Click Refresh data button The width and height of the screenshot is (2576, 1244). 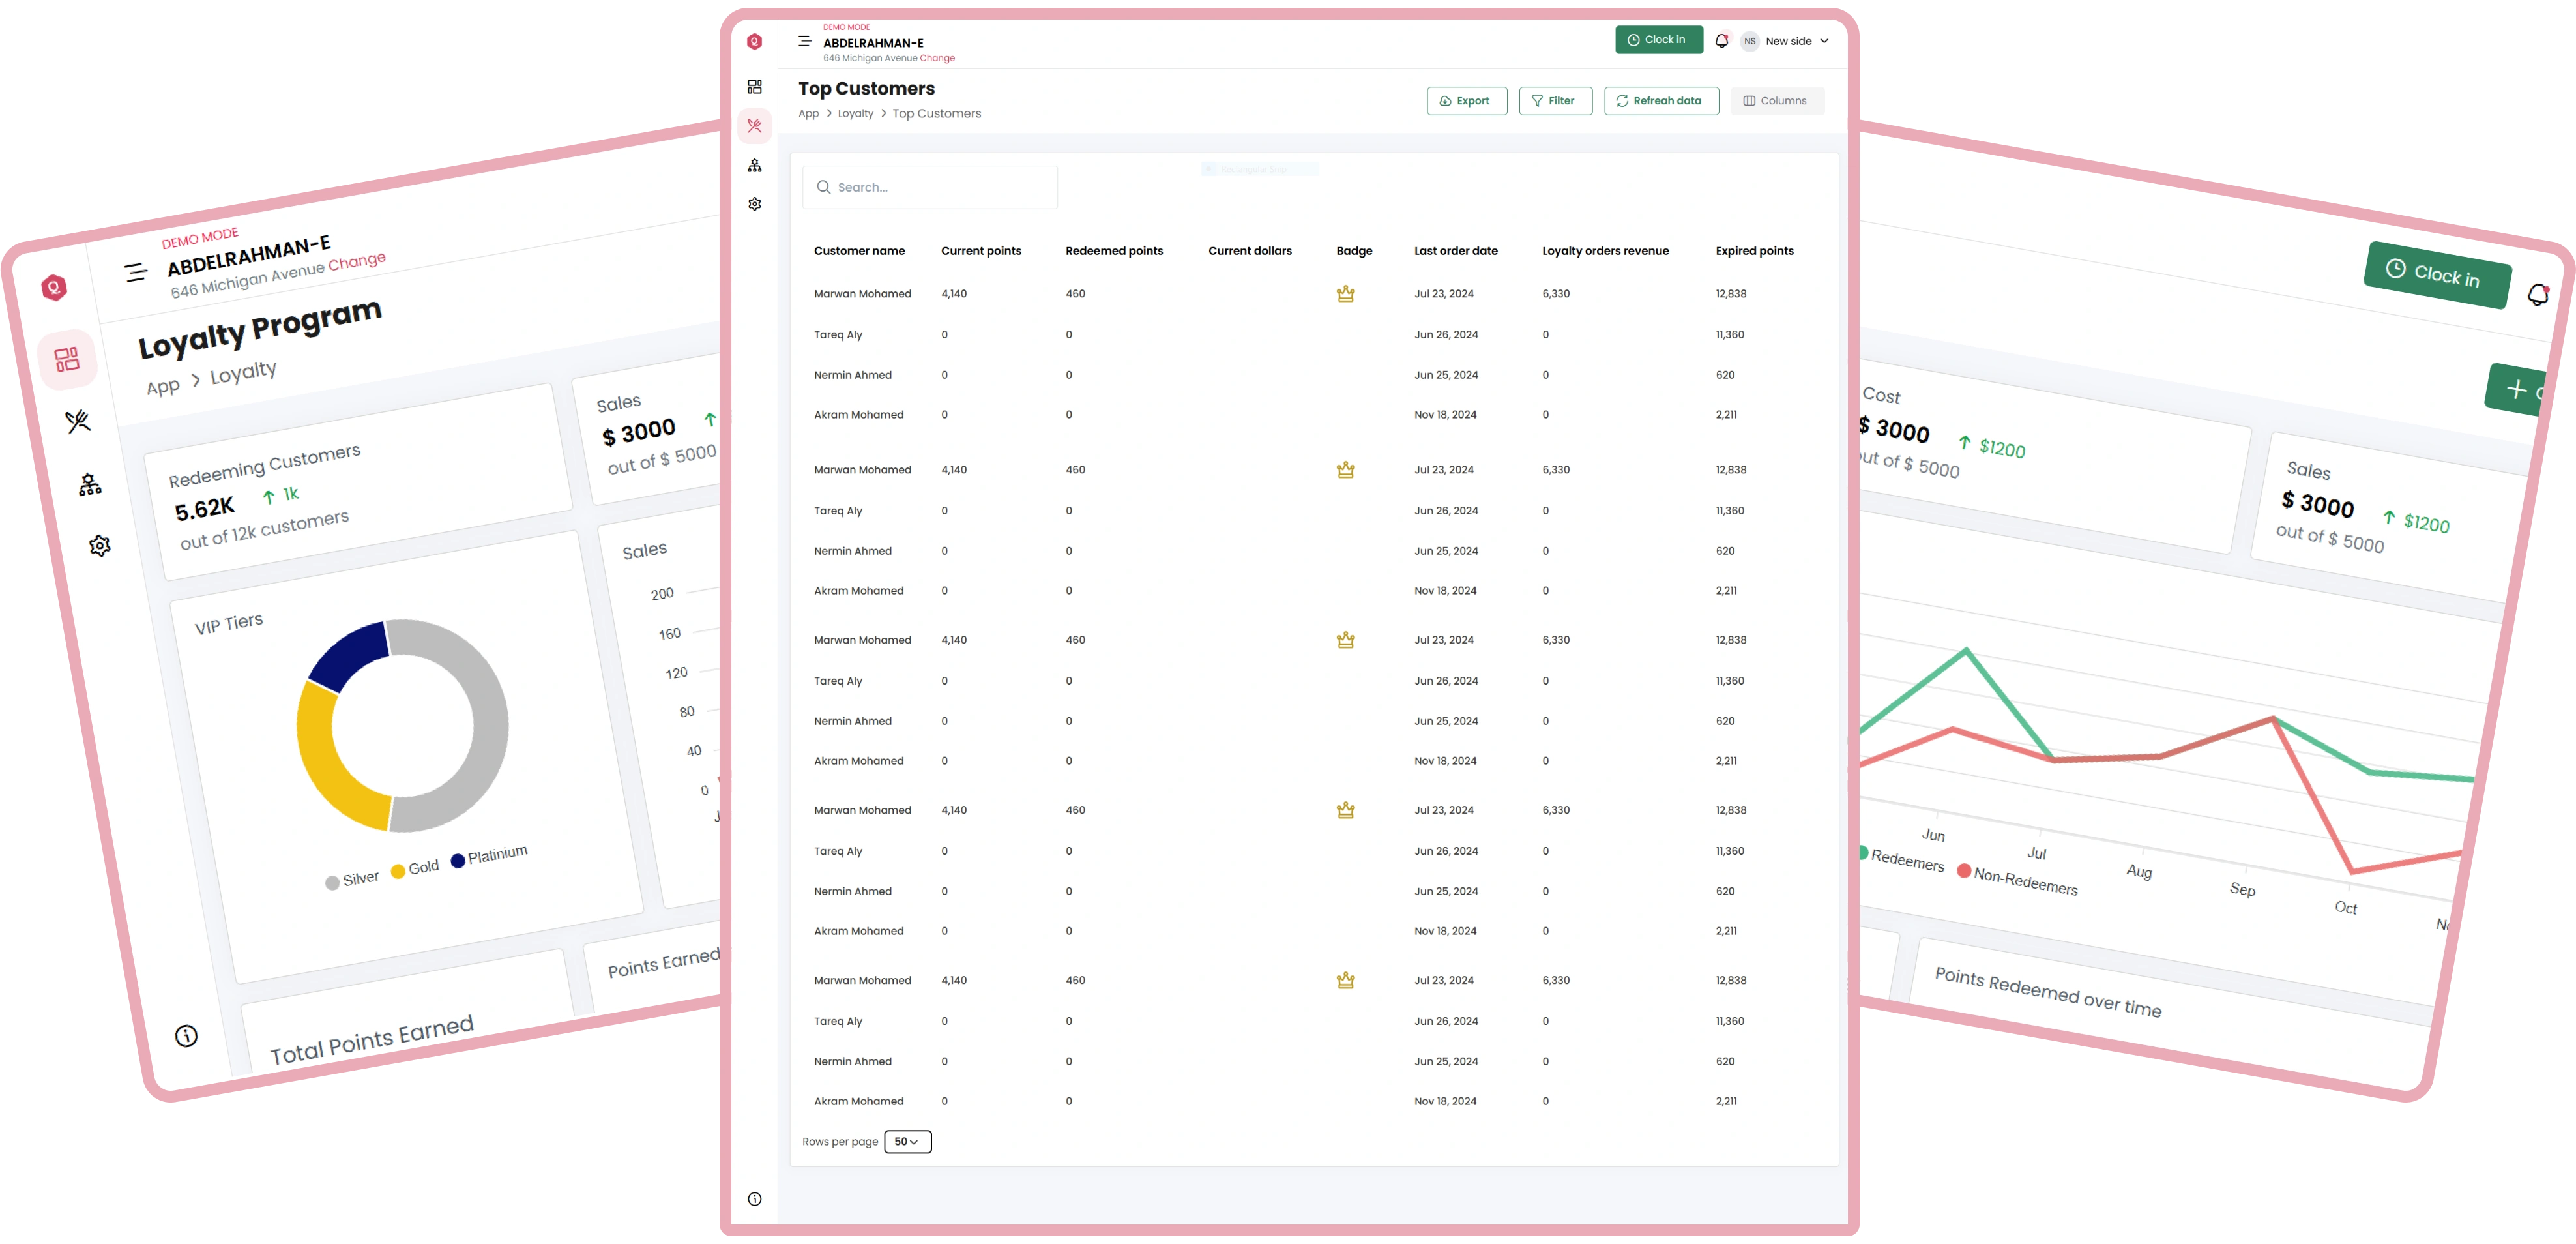pos(1661,101)
